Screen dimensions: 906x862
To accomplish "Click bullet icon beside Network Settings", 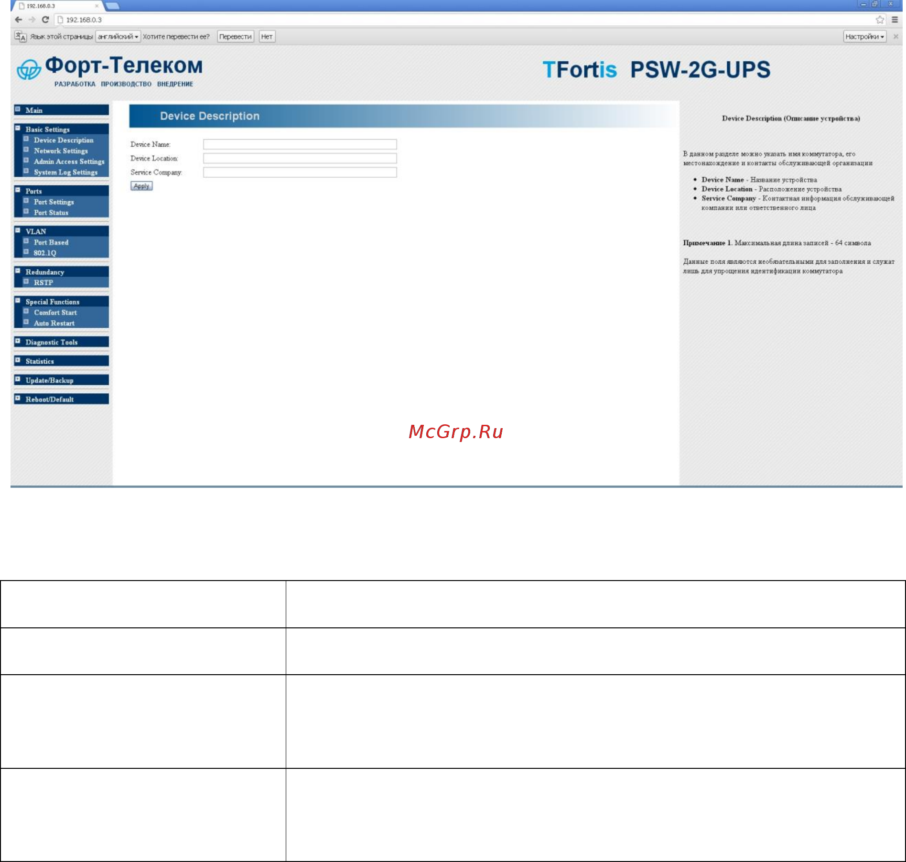I will click(x=26, y=150).
